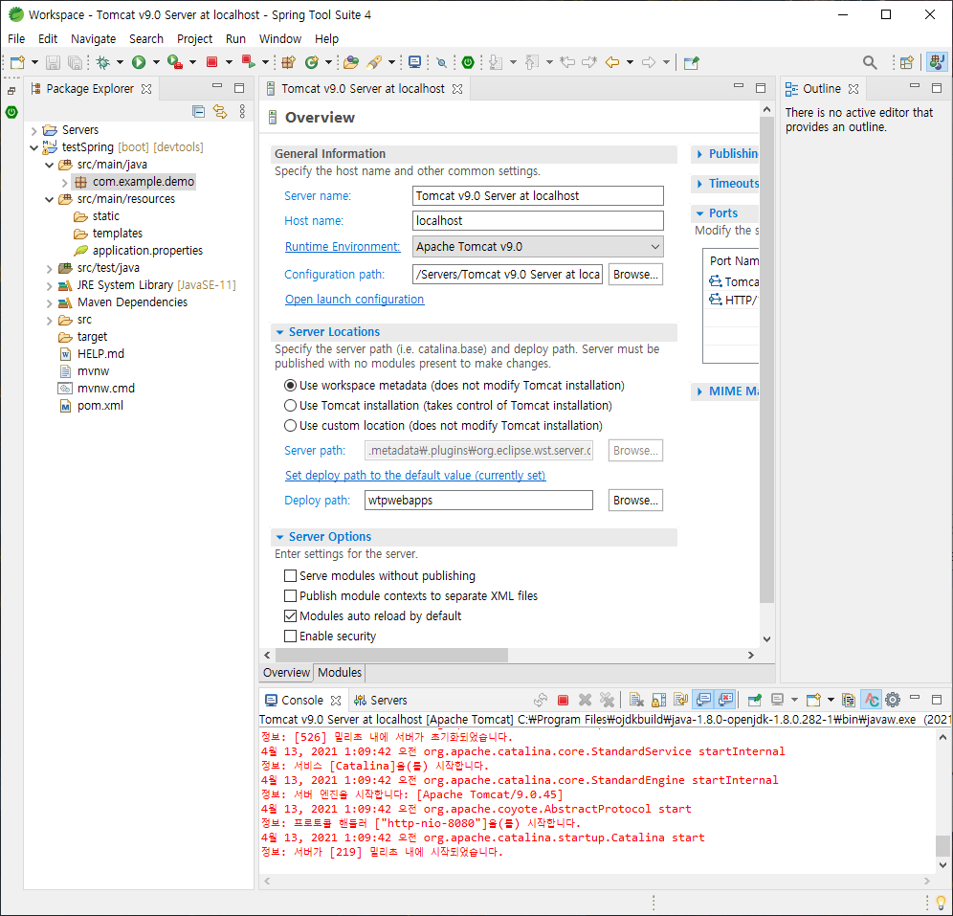The image size is (953, 916).
Task: Open the Window menu
Action: tap(279, 39)
